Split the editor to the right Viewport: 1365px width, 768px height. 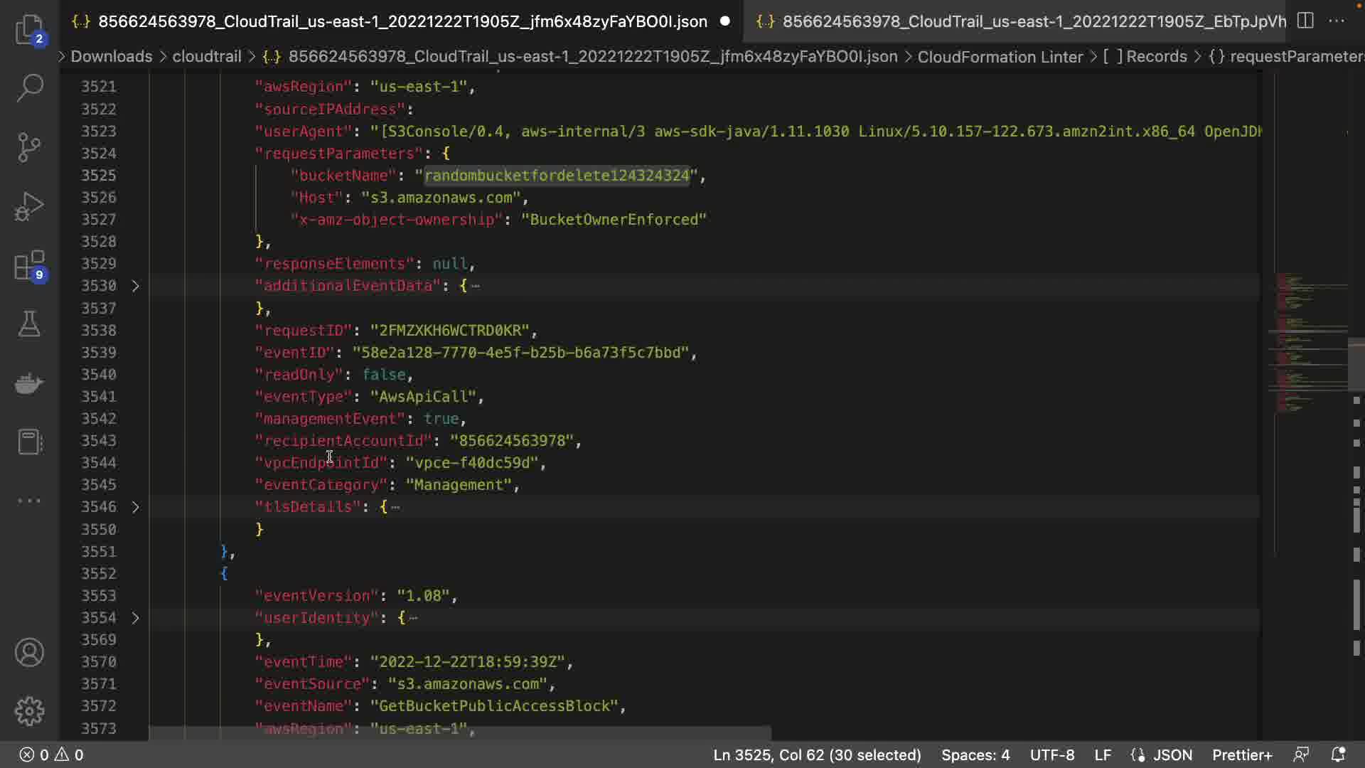1305,21
